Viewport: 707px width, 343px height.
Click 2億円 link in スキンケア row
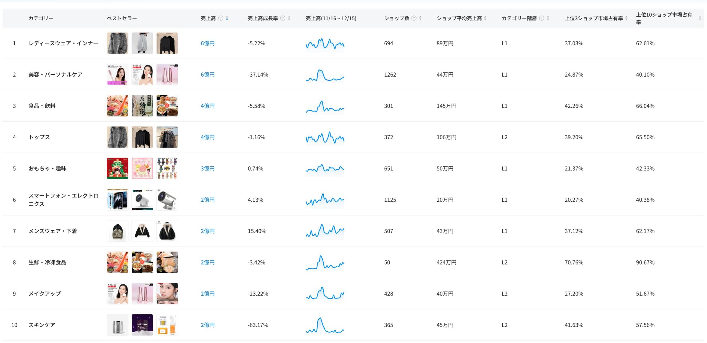click(207, 325)
